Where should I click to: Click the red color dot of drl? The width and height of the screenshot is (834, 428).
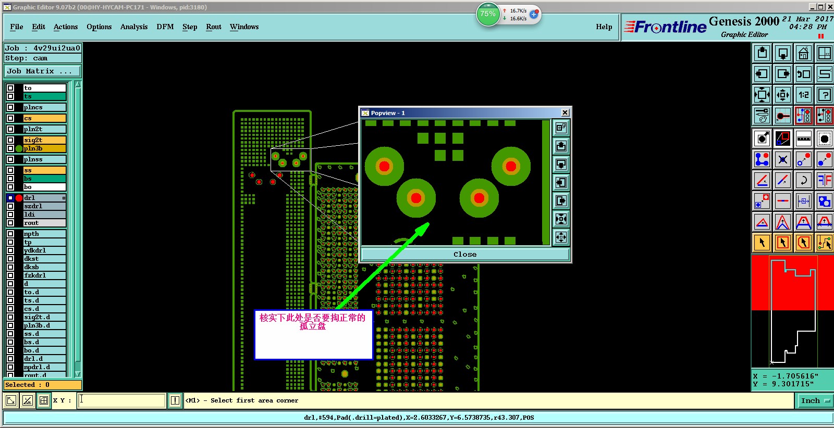point(19,198)
